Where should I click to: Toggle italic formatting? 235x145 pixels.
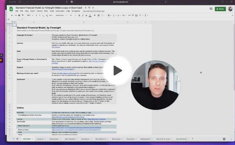(x=83, y=15)
